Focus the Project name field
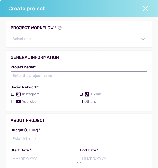Viewport: 158px width, 168px height. coord(79,76)
